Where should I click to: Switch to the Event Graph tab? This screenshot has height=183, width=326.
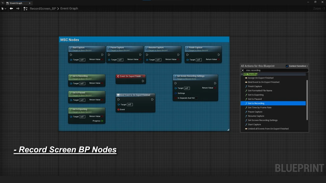pyautogui.click(x=16, y=3)
